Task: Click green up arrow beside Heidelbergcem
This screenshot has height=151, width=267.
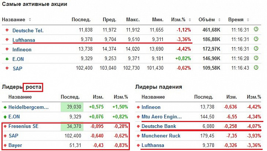Action: click(x=5, y=107)
